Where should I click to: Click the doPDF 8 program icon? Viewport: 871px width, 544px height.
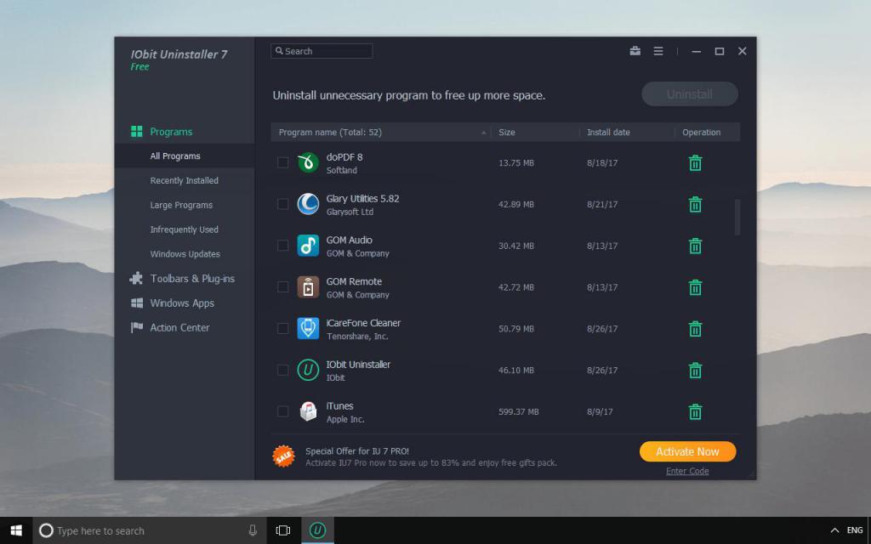[x=308, y=162]
